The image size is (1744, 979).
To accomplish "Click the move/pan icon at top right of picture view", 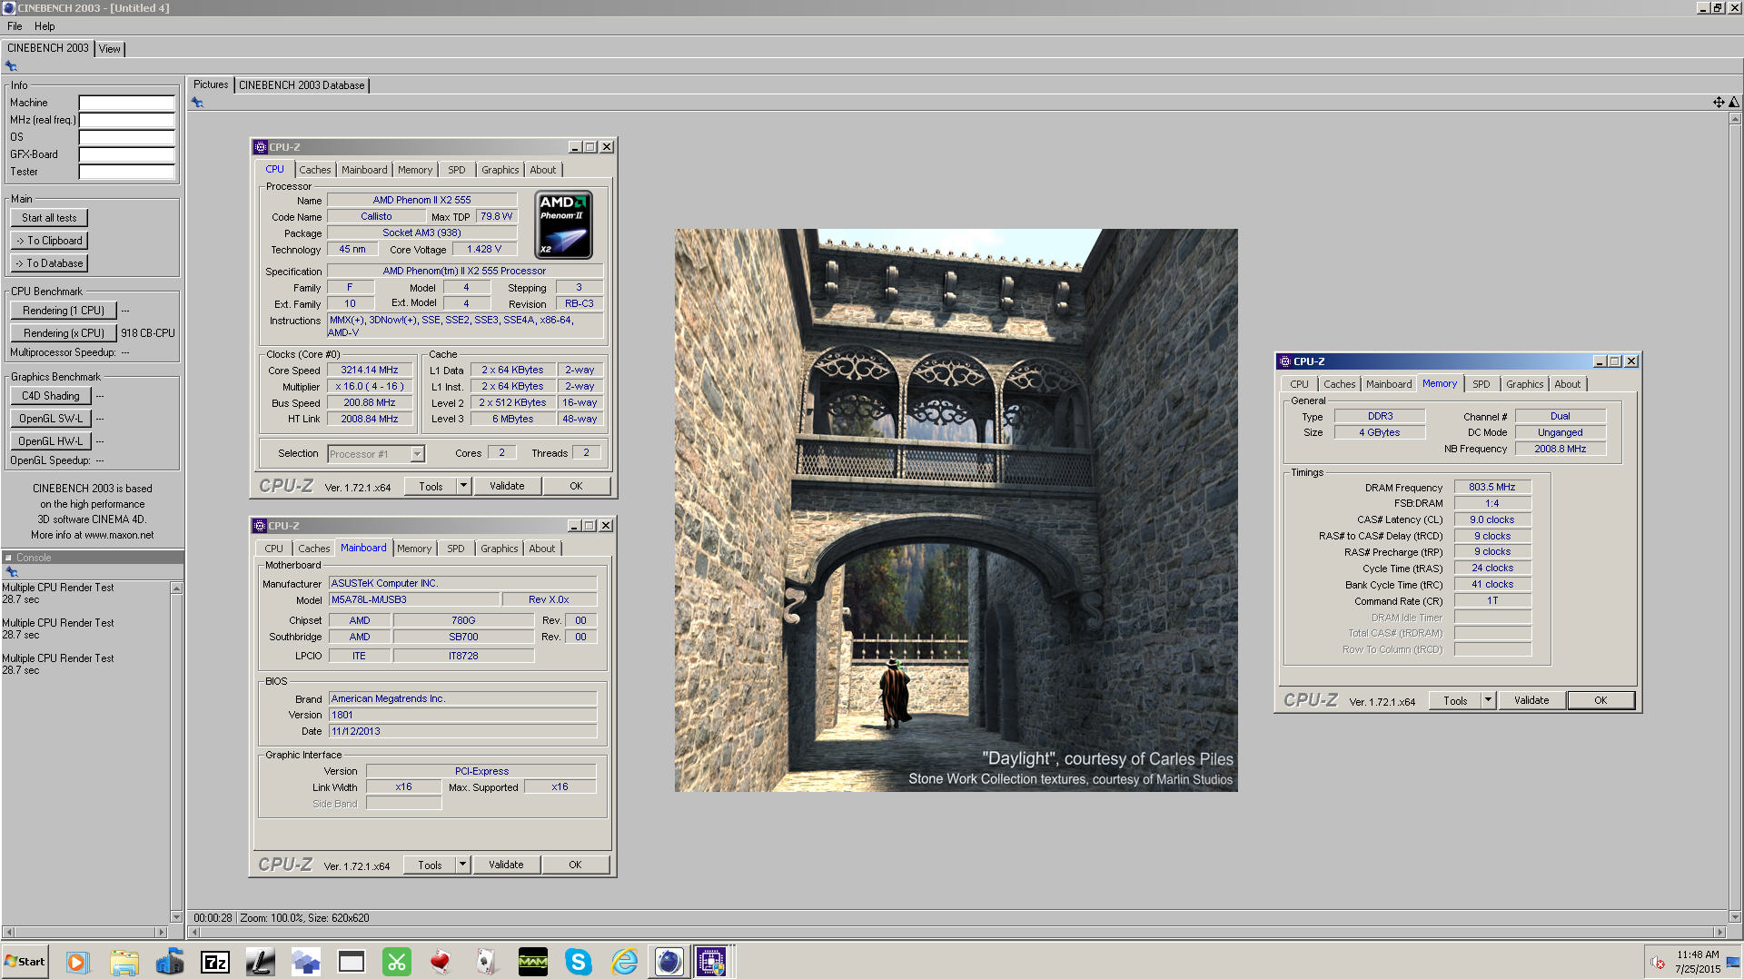I will [1719, 103].
